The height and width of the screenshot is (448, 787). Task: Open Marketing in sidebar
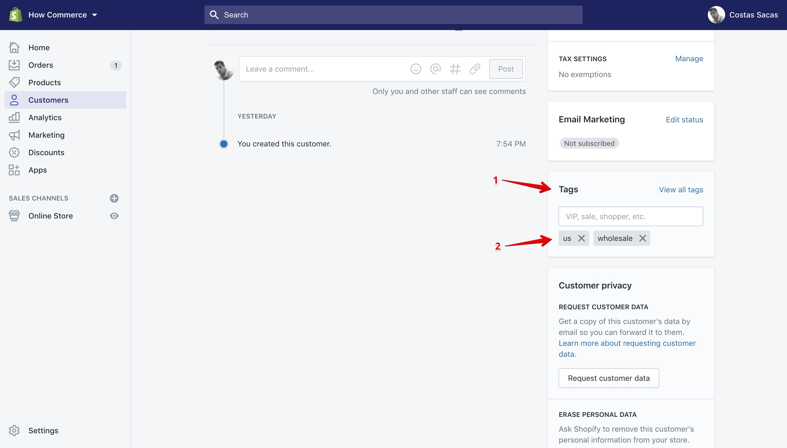[46, 135]
